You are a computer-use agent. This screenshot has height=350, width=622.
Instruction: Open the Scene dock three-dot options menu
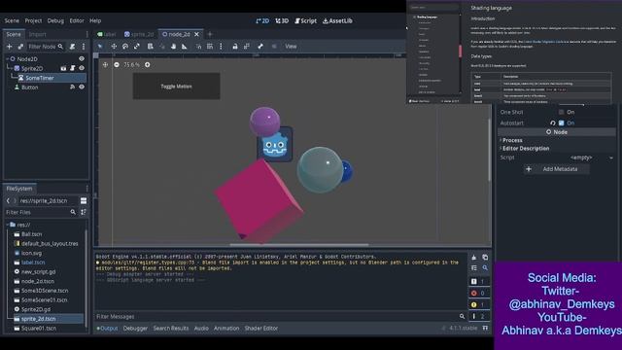(84, 47)
